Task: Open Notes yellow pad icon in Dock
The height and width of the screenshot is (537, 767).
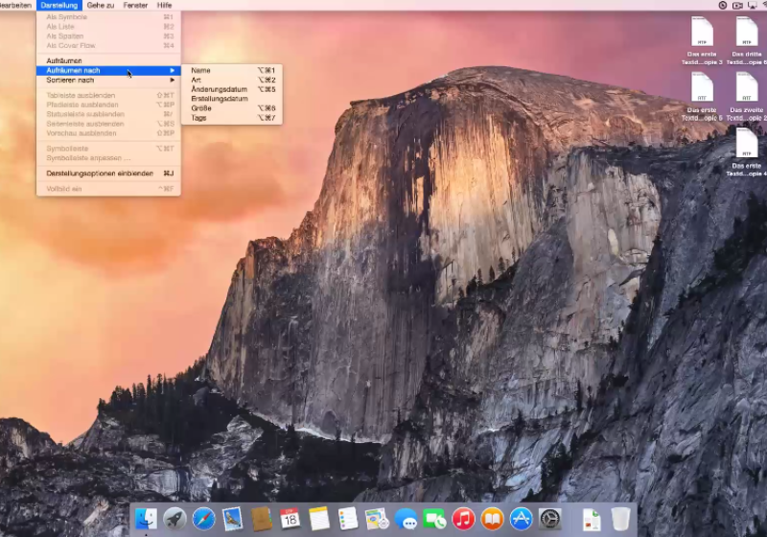Action: click(x=319, y=519)
